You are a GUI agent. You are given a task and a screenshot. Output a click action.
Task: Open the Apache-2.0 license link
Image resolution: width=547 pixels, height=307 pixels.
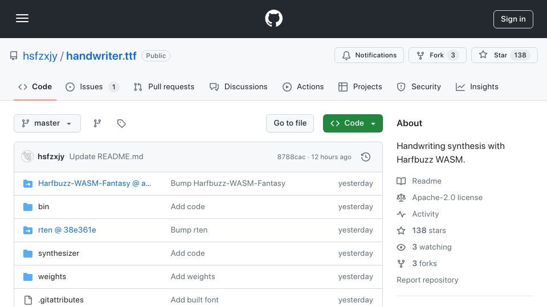coord(440,198)
